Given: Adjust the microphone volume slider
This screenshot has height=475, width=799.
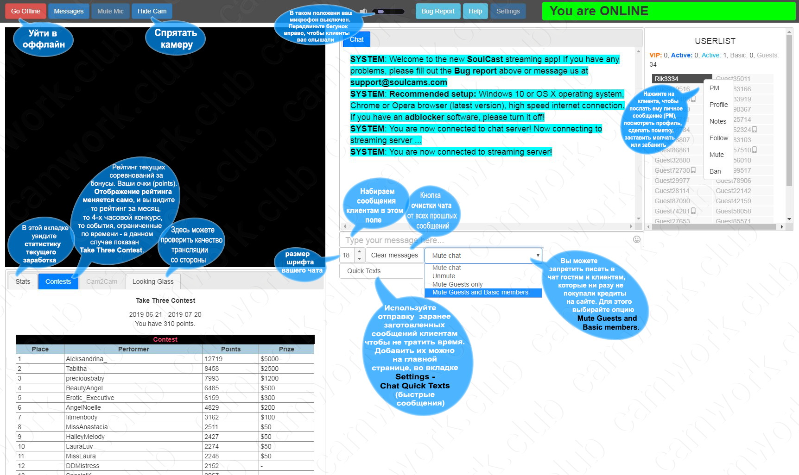Looking at the screenshot, I should click(x=381, y=11).
